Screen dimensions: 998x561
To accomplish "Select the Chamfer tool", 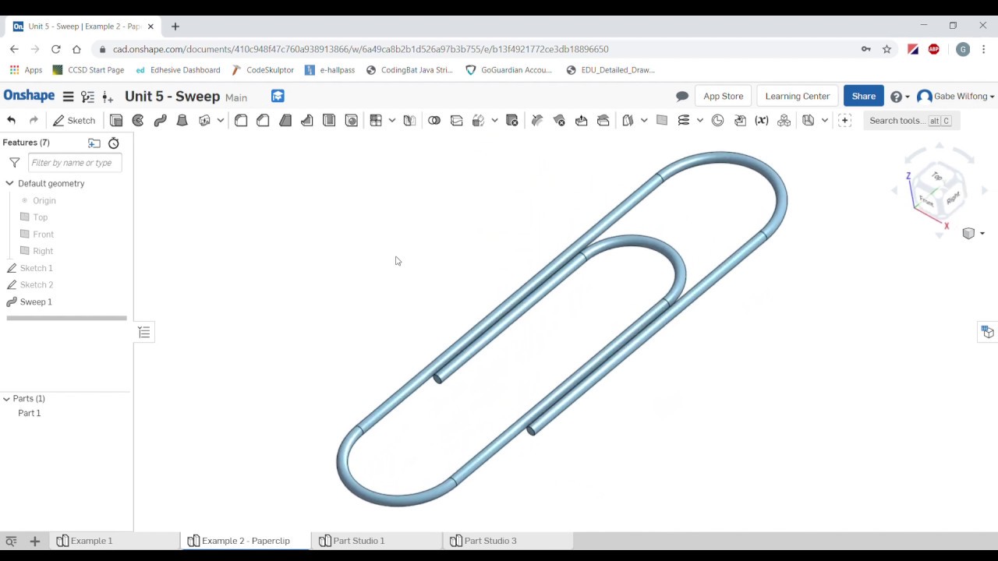I will [263, 120].
